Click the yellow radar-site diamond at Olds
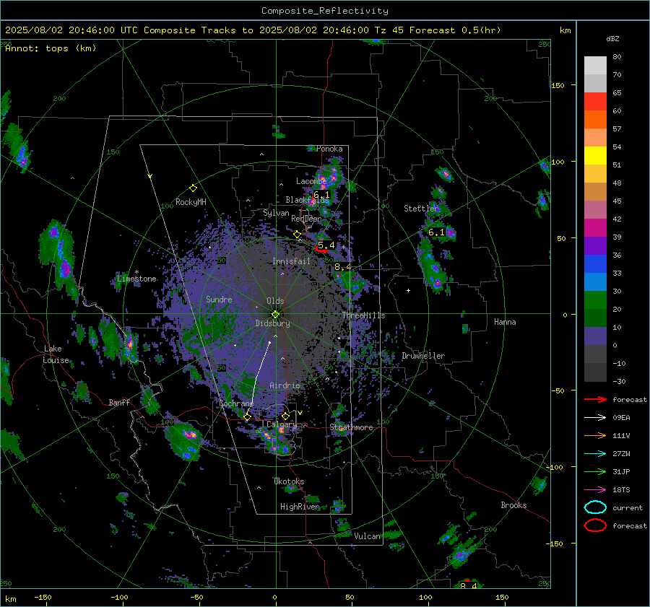Viewport: 650px width, 607px height. [x=275, y=315]
